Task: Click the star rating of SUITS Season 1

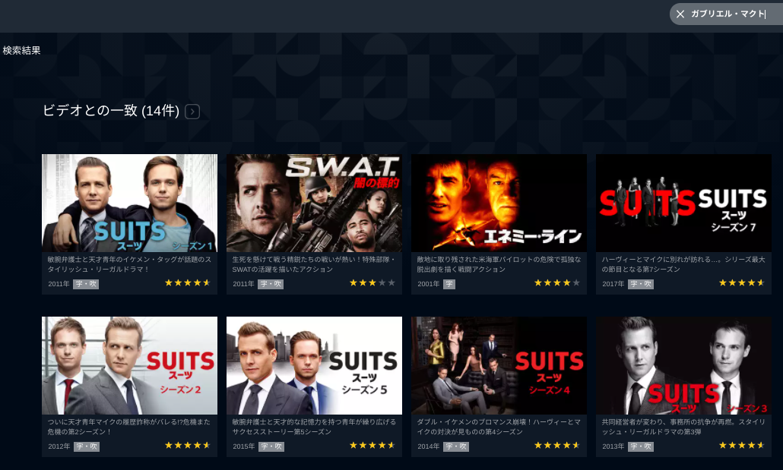Action: [188, 283]
